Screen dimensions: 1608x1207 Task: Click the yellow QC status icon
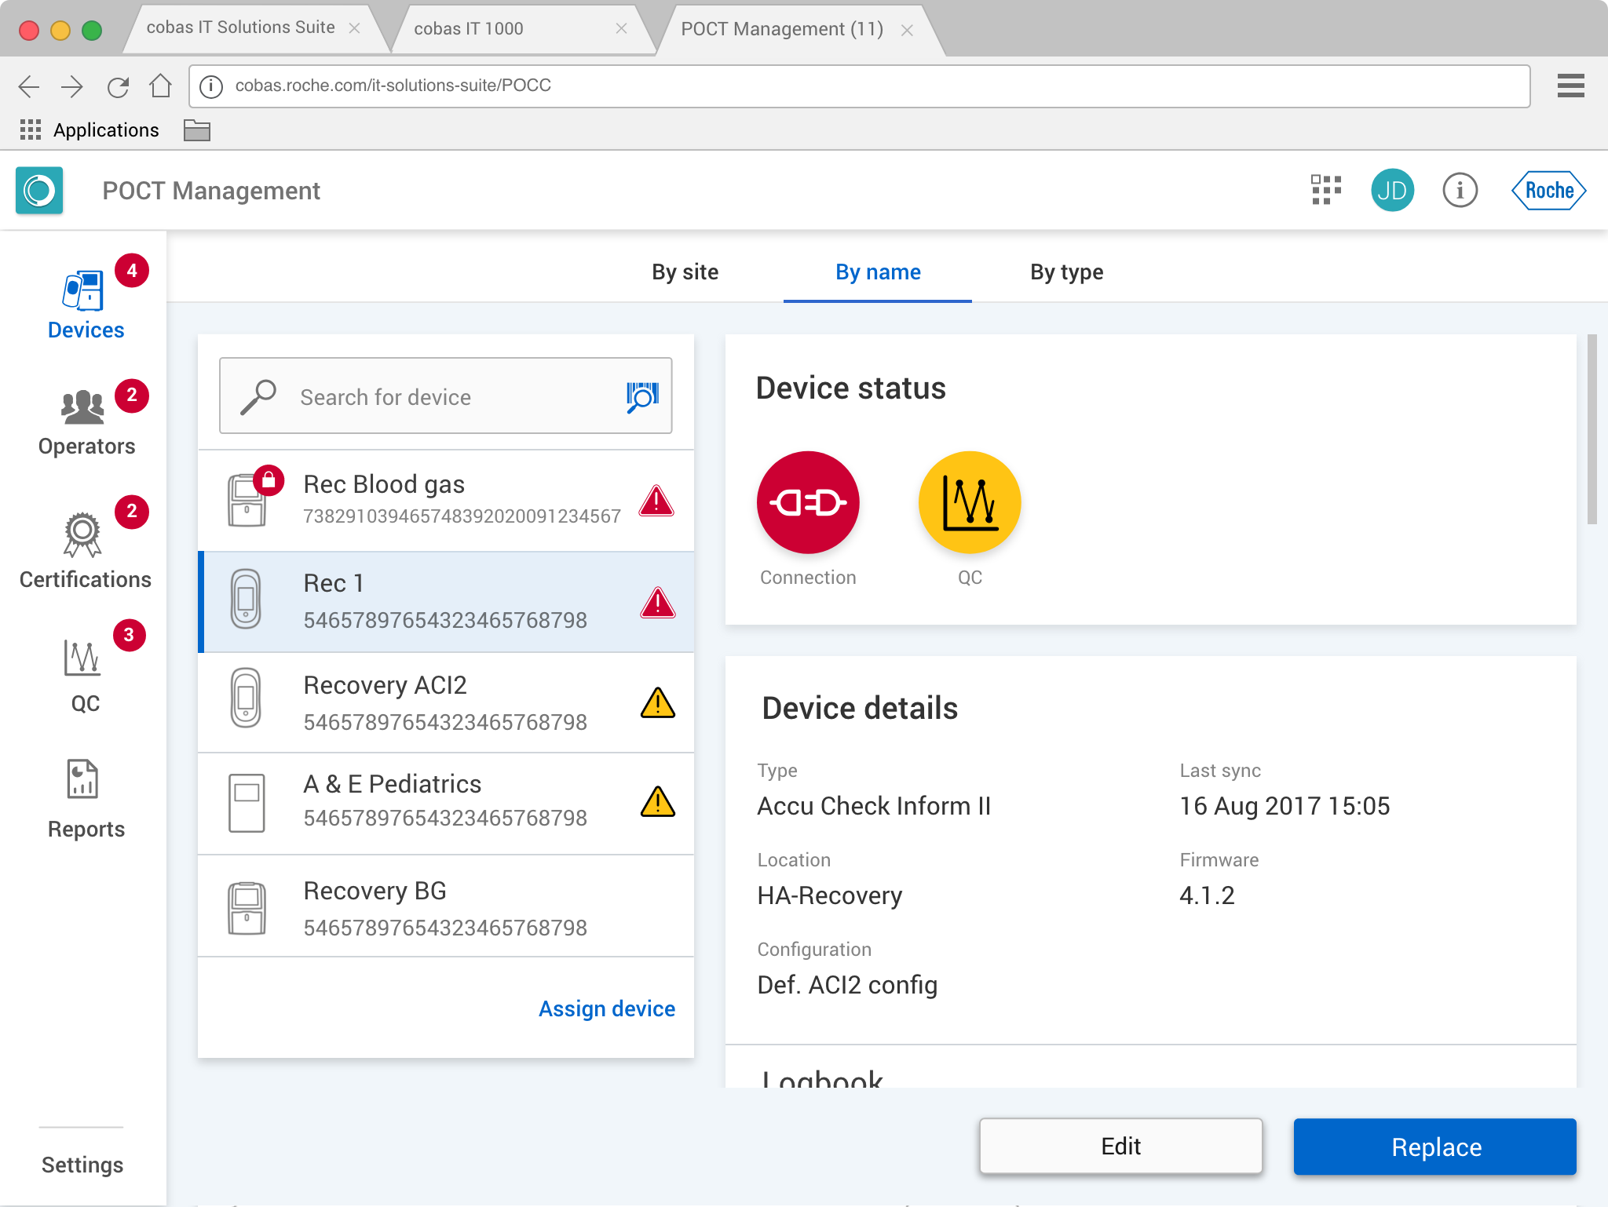[x=970, y=502]
